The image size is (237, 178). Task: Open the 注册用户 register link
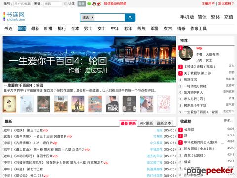(208, 4)
